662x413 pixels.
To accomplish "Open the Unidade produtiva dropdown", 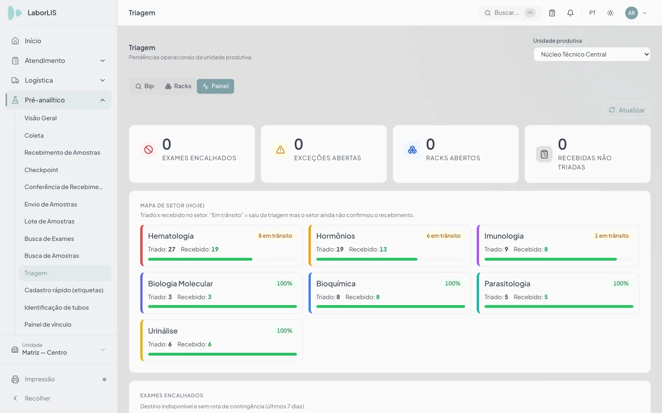I will (x=592, y=55).
